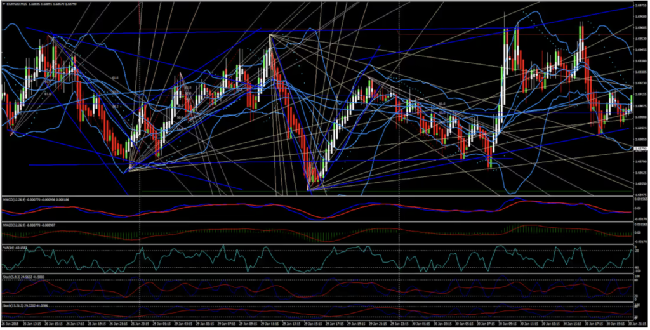The height and width of the screenshot is (330, 650).
Task: Click the 29 Jan 01:15 time label
Action: point(162,322)
